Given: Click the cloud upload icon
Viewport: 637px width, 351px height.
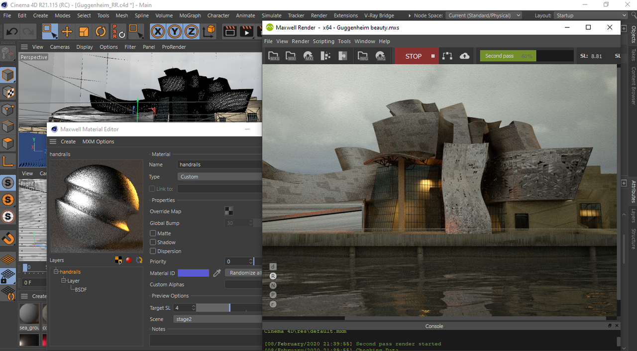Looking at the screenshot, I should point(464,56).
